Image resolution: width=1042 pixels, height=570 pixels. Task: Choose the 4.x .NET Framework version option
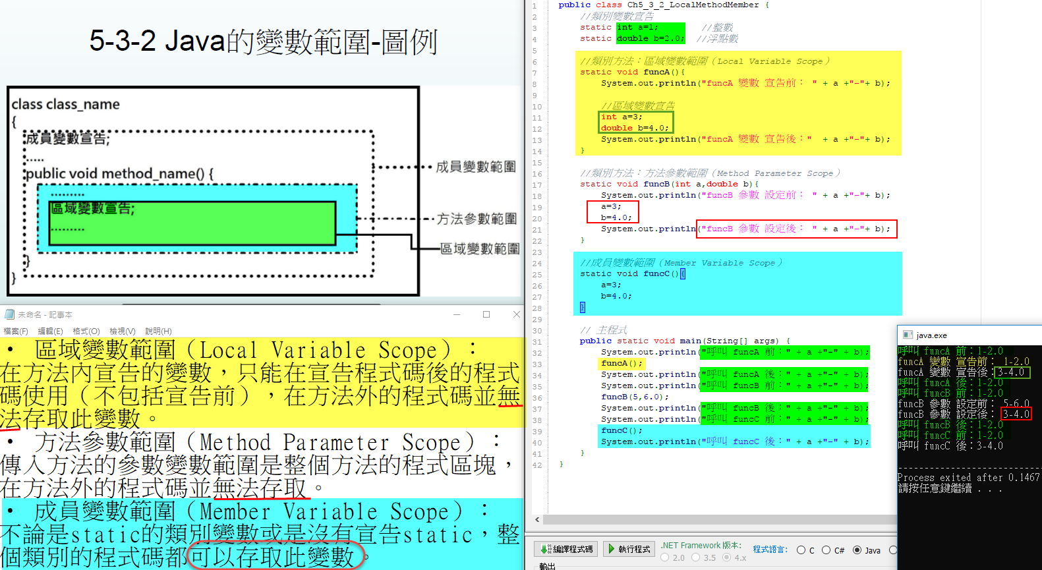point(726,557)
